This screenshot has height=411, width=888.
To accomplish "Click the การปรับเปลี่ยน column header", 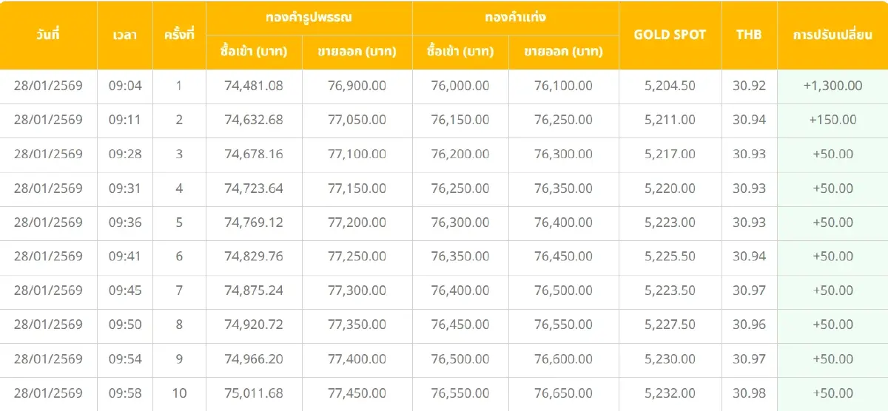I will 832,35.
